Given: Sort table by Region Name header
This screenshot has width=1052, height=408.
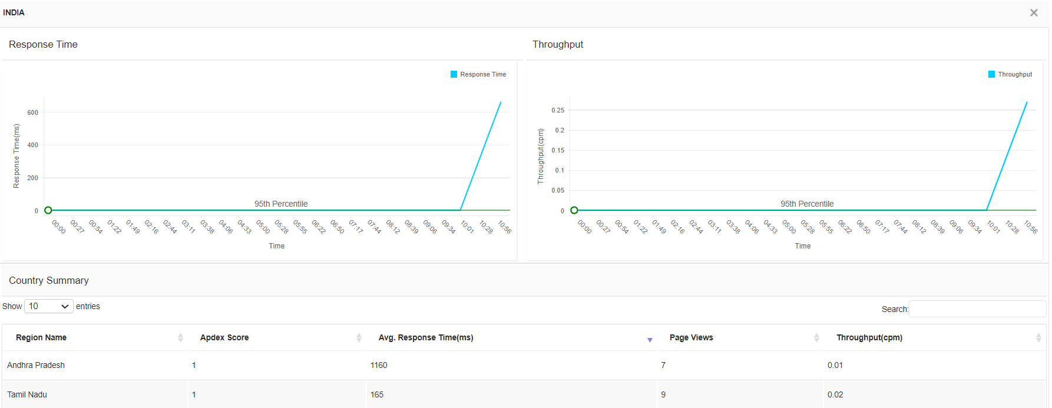Looking at the screenshot, I should (41, 337).
